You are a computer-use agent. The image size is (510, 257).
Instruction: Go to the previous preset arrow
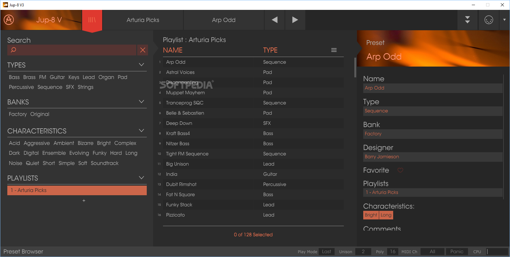click(274, 20)
